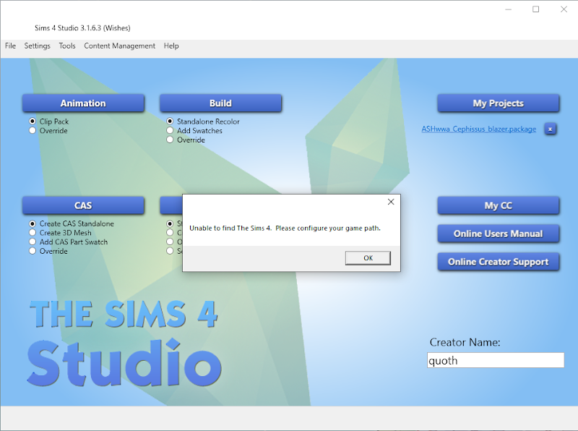Open the Content Management menu

119,46
